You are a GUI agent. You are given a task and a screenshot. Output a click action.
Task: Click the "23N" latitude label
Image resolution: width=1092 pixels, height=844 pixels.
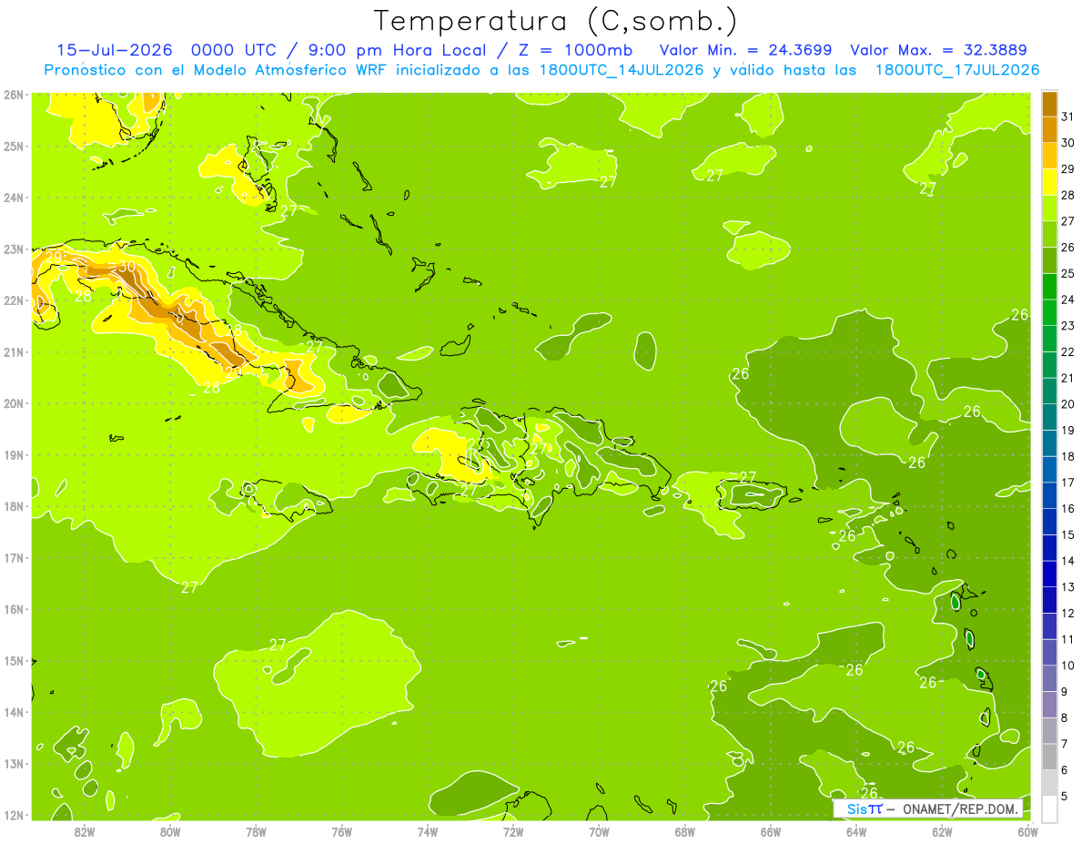pos(13,249)
